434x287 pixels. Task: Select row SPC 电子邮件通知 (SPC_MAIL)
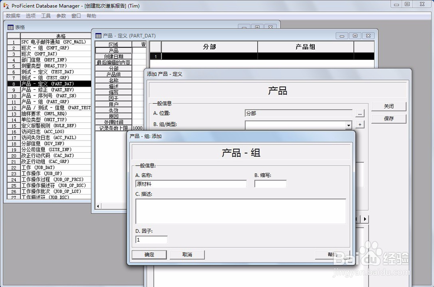point(56,42)
